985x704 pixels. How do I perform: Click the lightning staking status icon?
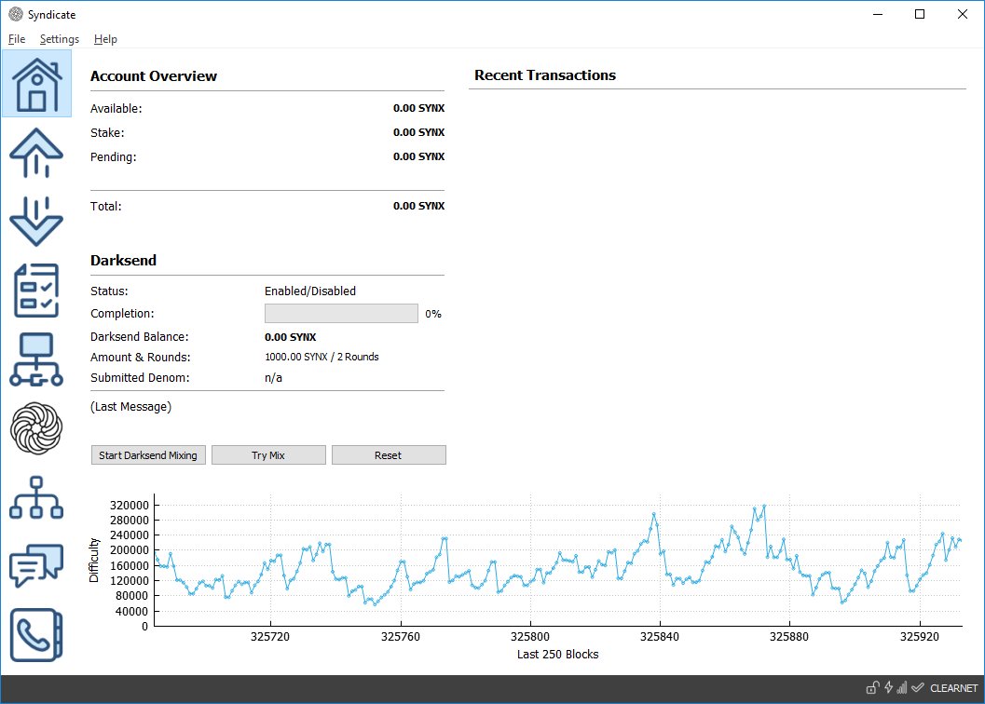click(888, 687)
